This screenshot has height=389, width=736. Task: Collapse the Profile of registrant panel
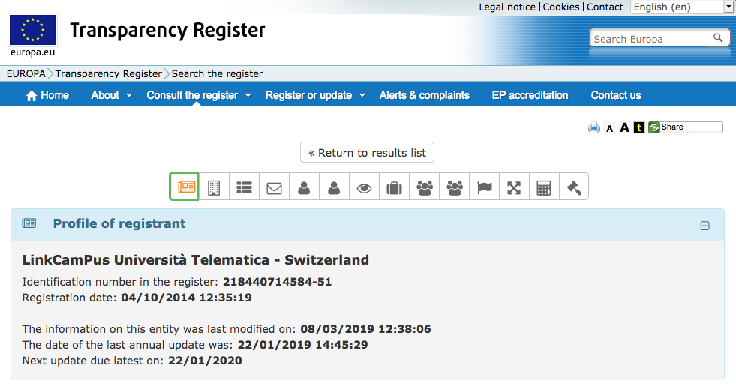[704, 226]
